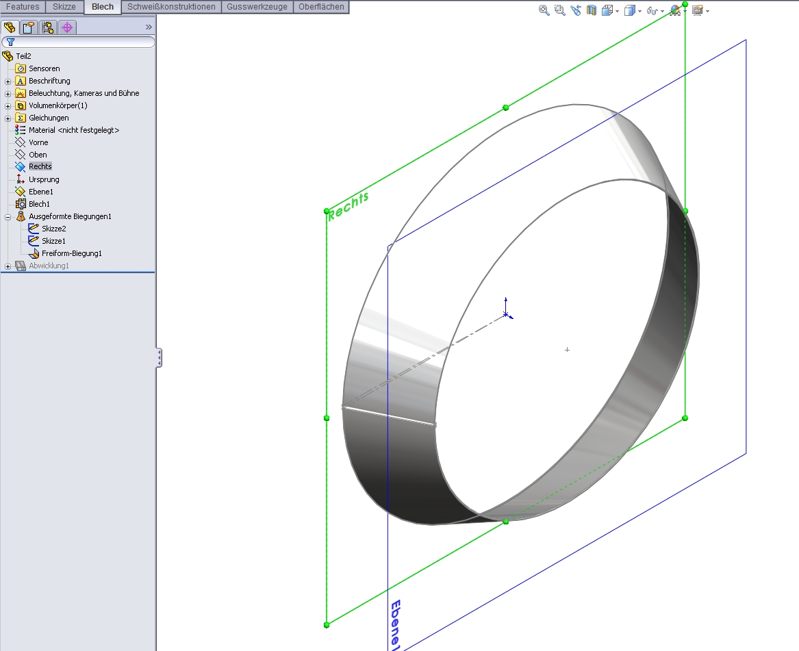Select Freiform-Biegung1 in the tree
The width and height of the screenshot is (799, 651).
(71, 253)
